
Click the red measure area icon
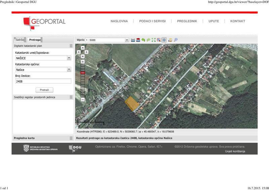pyautogui.click(x=138, y=40)
